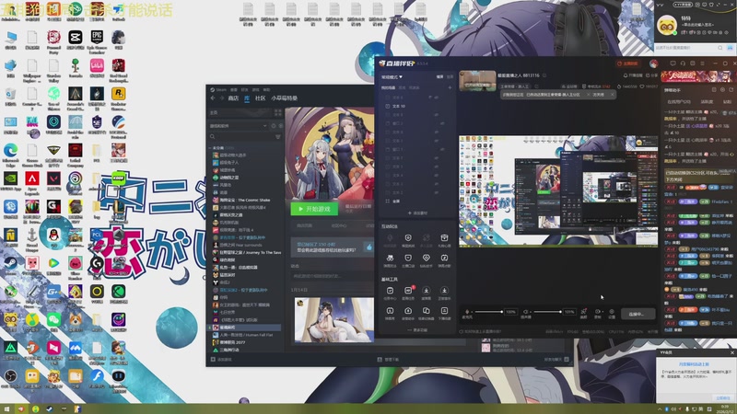Add a scene with the plus icon in the streaming app
Viewport: 737px width, 414px height.
point(450,87)
